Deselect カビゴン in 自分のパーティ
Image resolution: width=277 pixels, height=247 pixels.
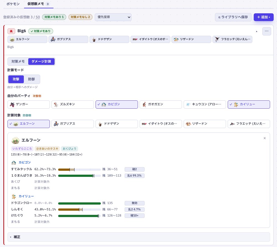pos(117,105)
